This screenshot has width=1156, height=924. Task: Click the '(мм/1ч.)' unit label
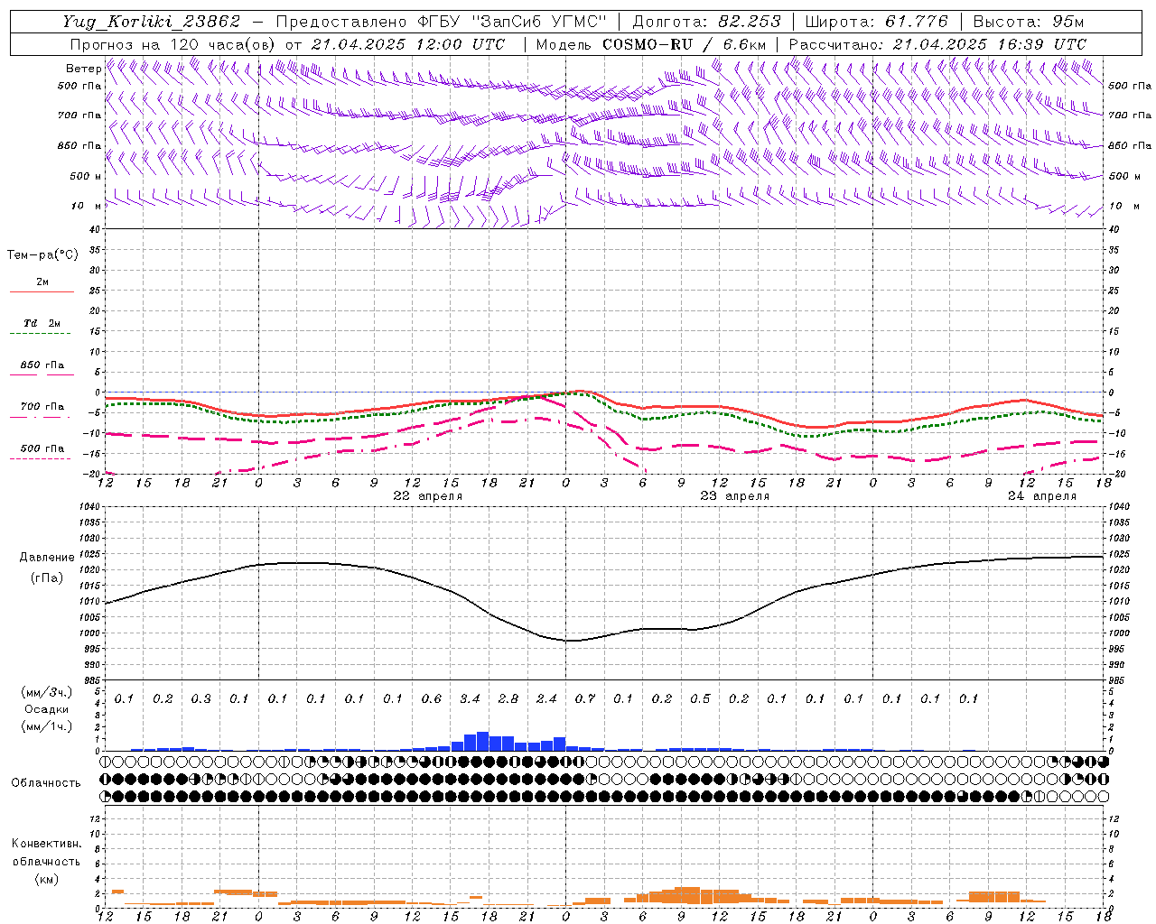coord(47,726)
